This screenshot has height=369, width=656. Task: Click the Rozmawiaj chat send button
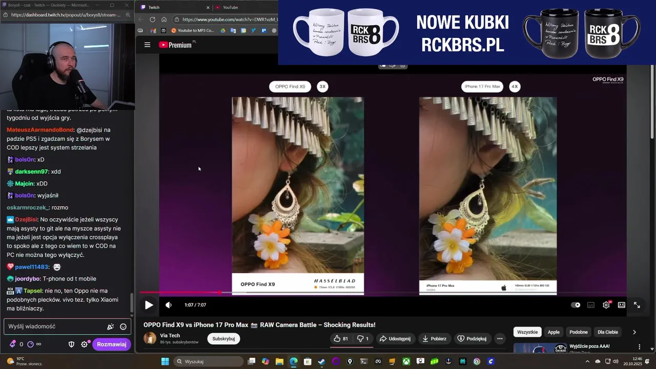(x=112, y=344)
